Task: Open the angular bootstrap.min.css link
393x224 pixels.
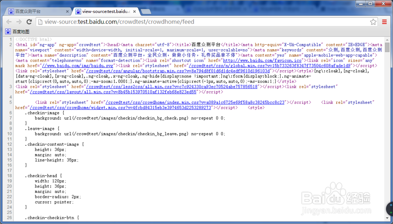Action: pos(178,71)
